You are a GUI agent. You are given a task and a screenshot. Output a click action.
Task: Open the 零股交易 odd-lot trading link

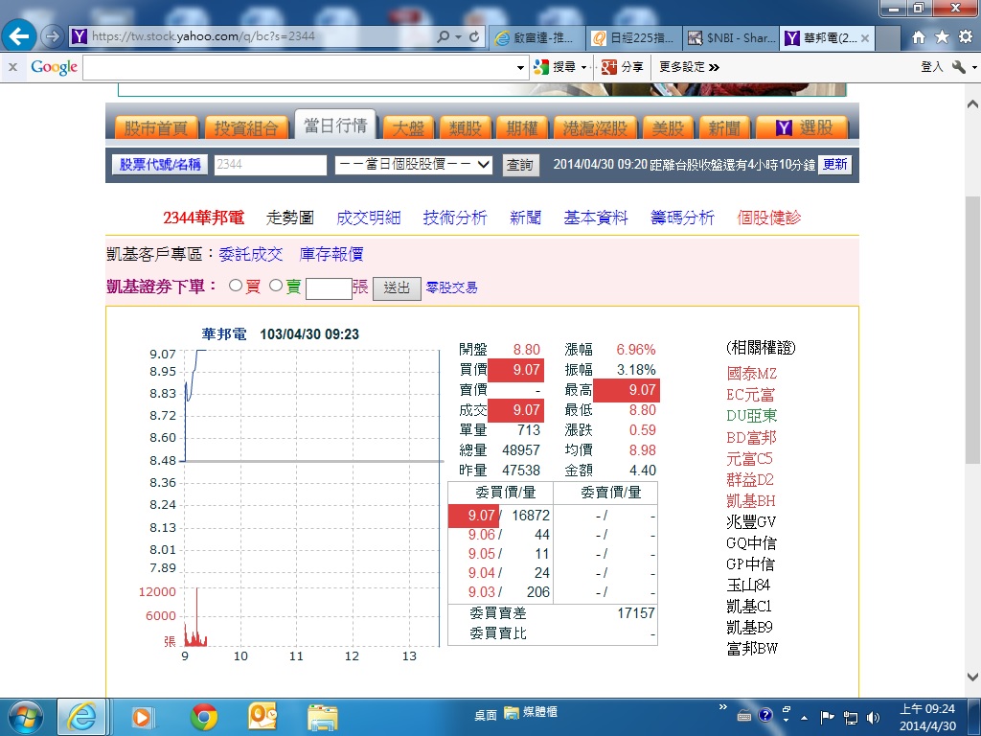(x=452, y=287)
